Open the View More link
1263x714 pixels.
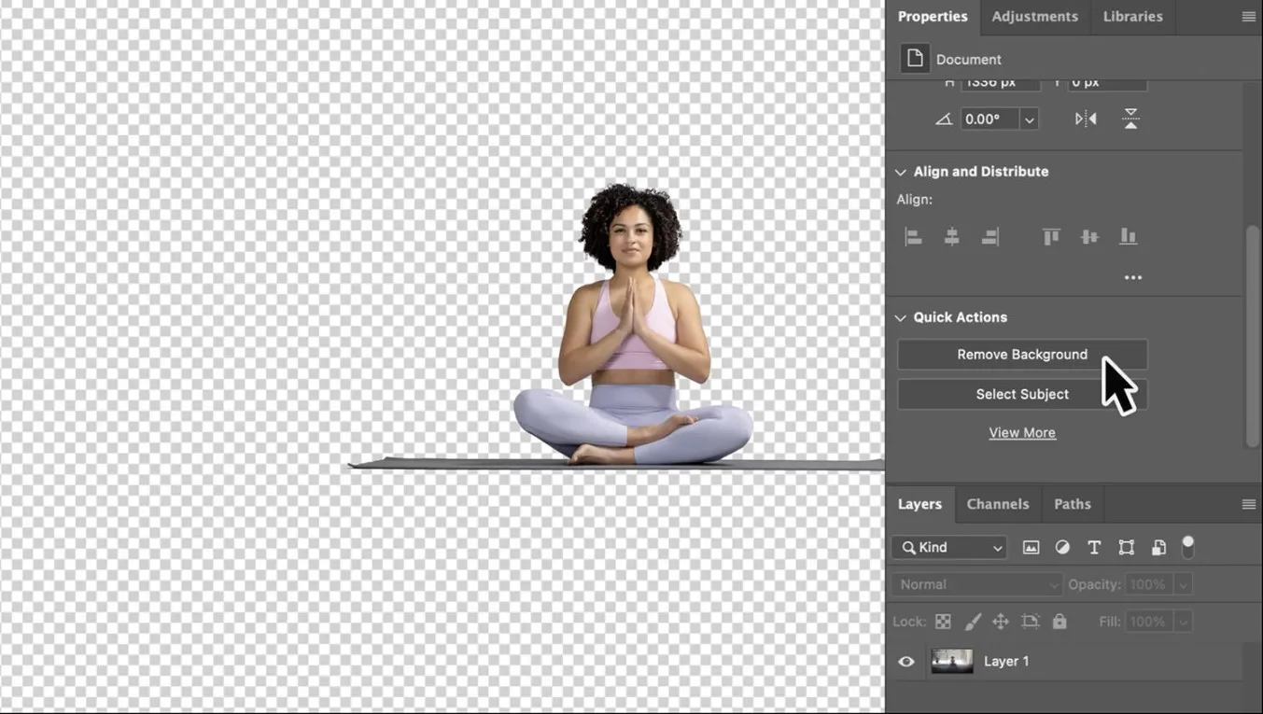(1022, 433)
